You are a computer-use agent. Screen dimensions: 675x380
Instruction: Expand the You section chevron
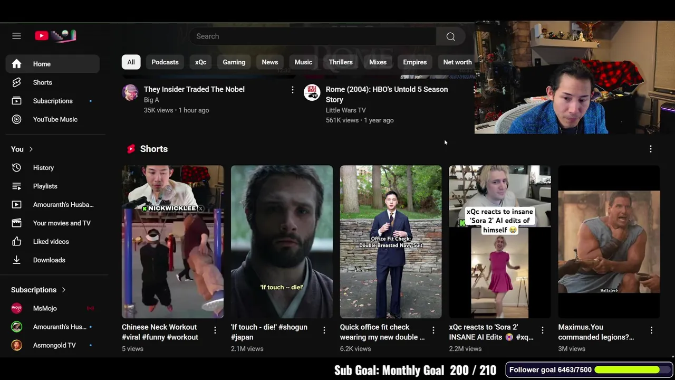point(31,149)
